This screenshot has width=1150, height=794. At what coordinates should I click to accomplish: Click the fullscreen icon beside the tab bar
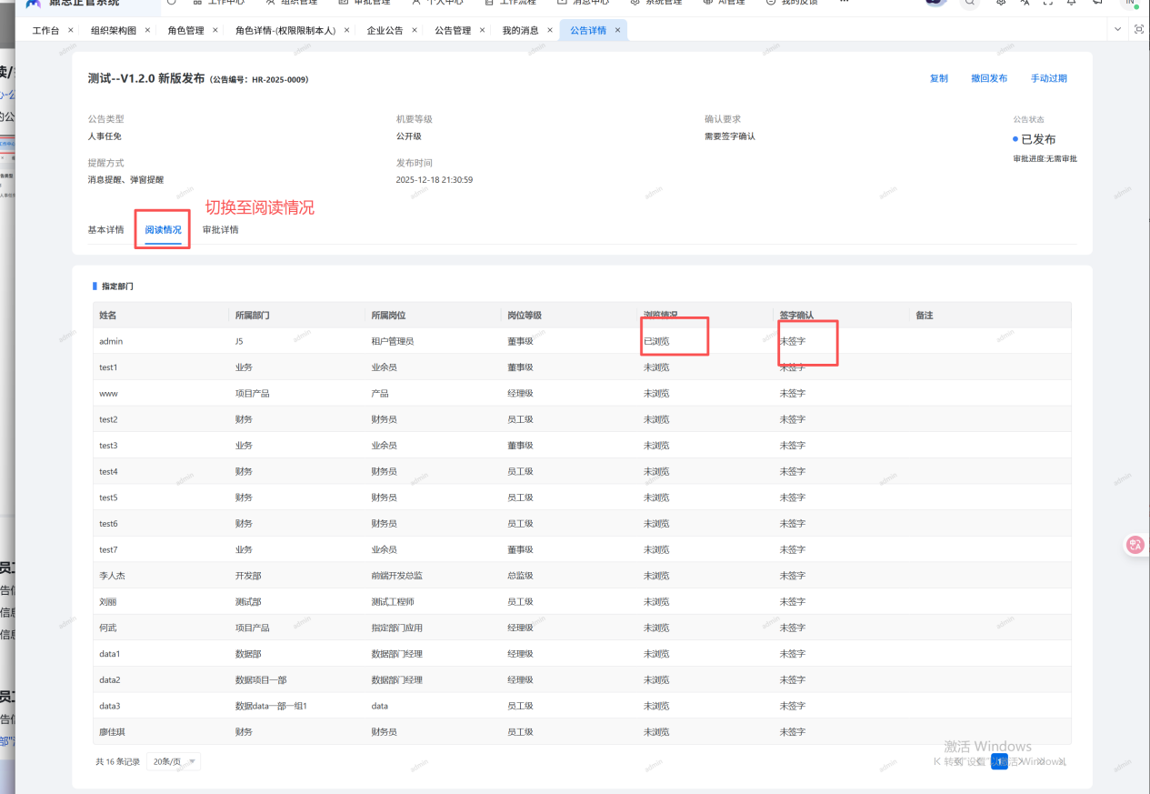tap(1138, 30)
